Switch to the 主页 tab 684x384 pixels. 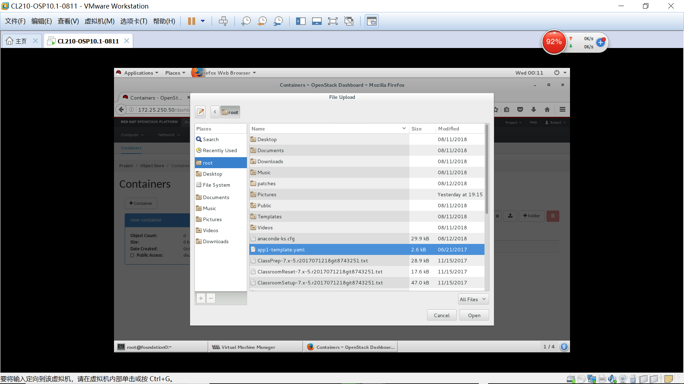21,41
